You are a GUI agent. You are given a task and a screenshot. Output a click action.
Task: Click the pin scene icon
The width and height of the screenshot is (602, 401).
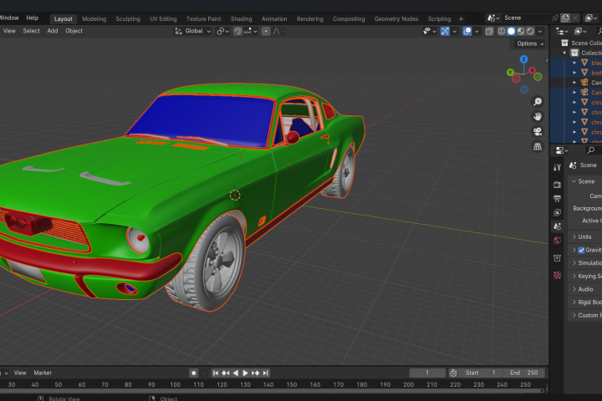tap(555, 18)
